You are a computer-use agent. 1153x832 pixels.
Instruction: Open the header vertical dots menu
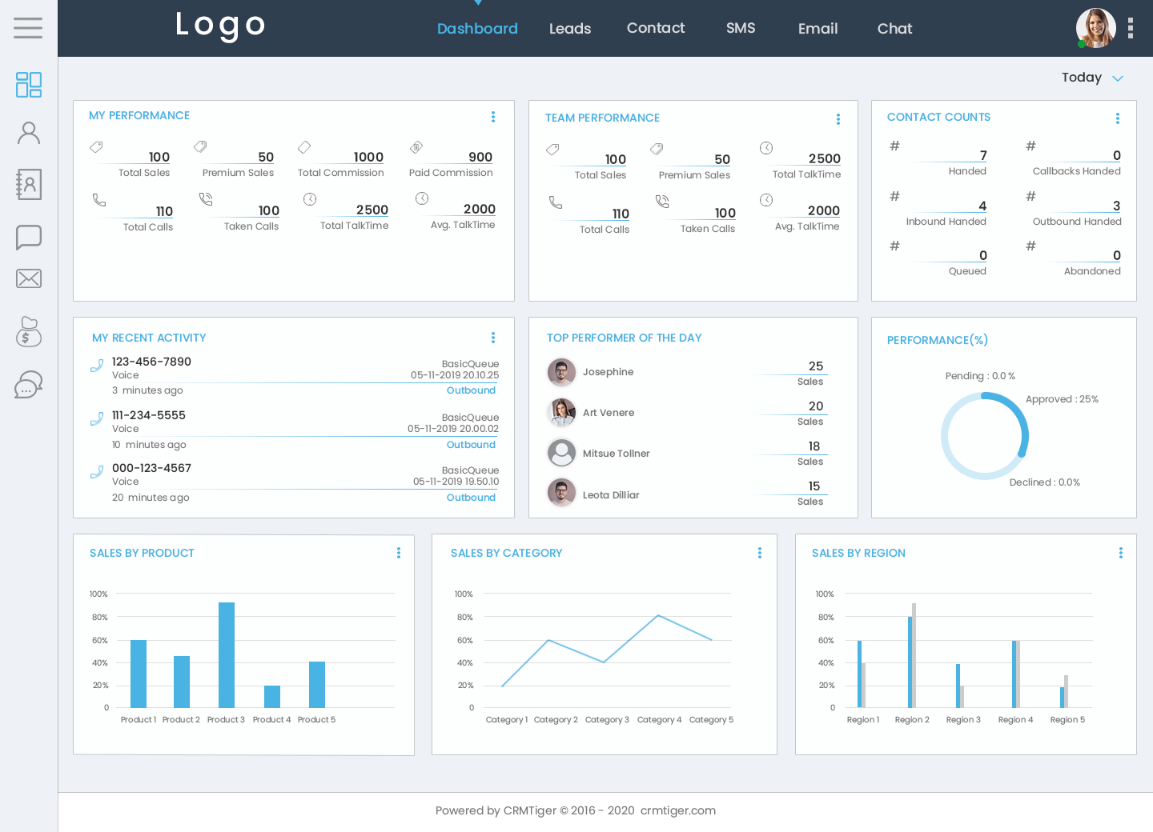1131,29
